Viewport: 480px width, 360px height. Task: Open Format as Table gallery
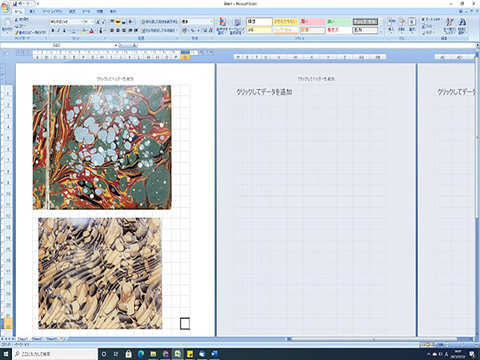[x=237, y=25]
